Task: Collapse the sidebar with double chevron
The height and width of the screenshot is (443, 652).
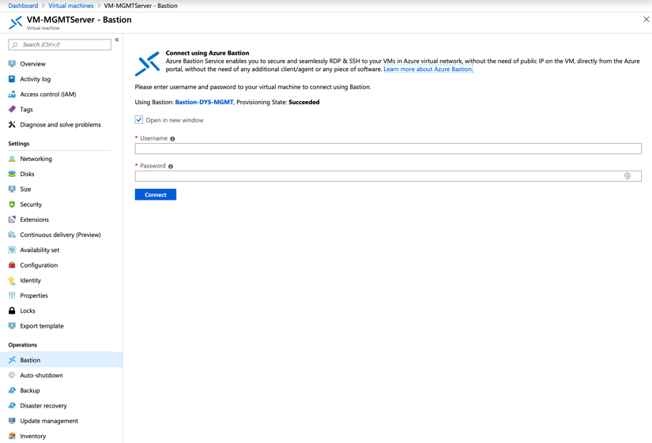Action: coord(117,40)
